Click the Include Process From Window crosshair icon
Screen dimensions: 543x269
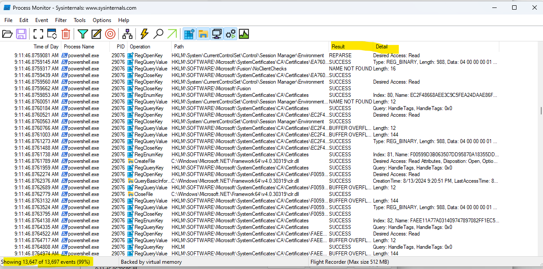click(x=110, y=33)
